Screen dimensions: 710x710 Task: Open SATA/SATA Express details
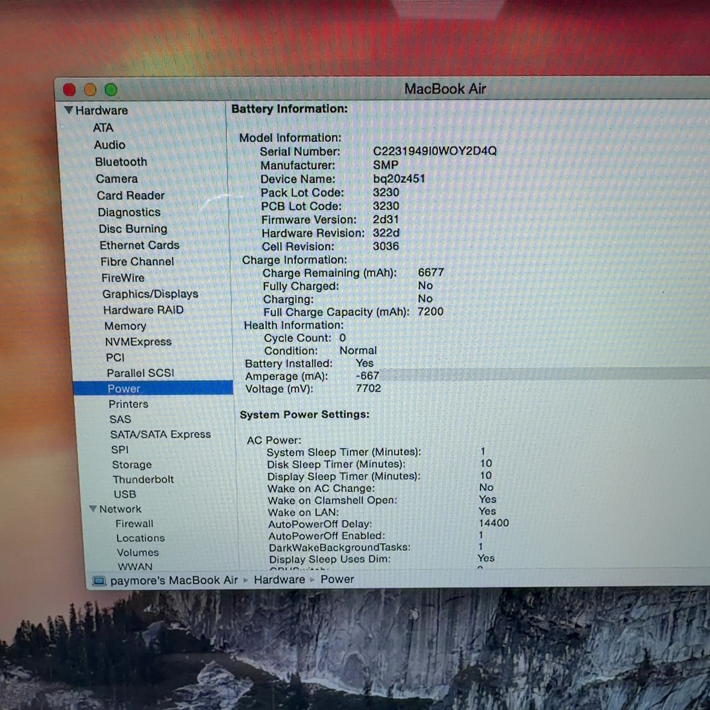[160, 434]
